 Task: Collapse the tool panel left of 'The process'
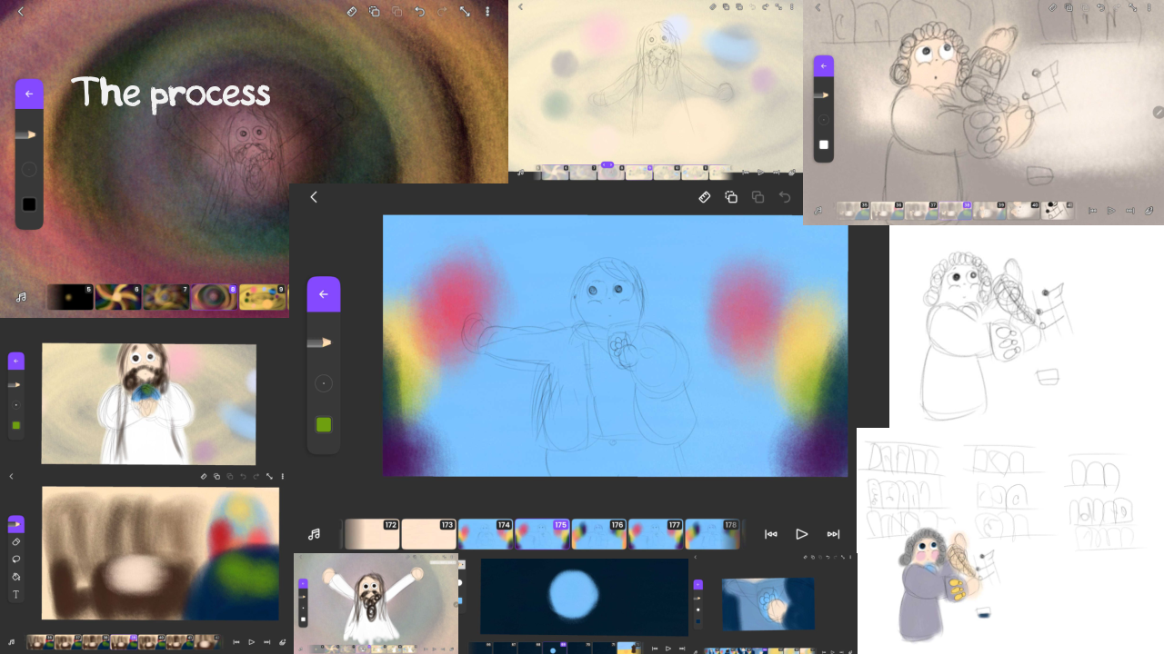pyautogui.click(x=29, y=94)
